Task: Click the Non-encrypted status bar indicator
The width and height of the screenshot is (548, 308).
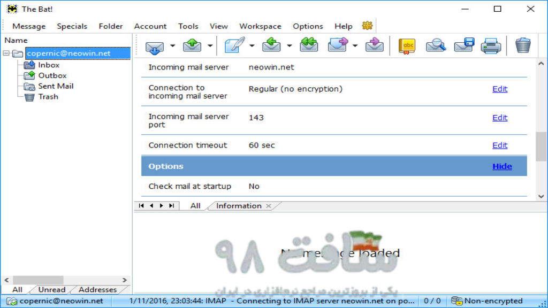Action: (x=486, y=301)
